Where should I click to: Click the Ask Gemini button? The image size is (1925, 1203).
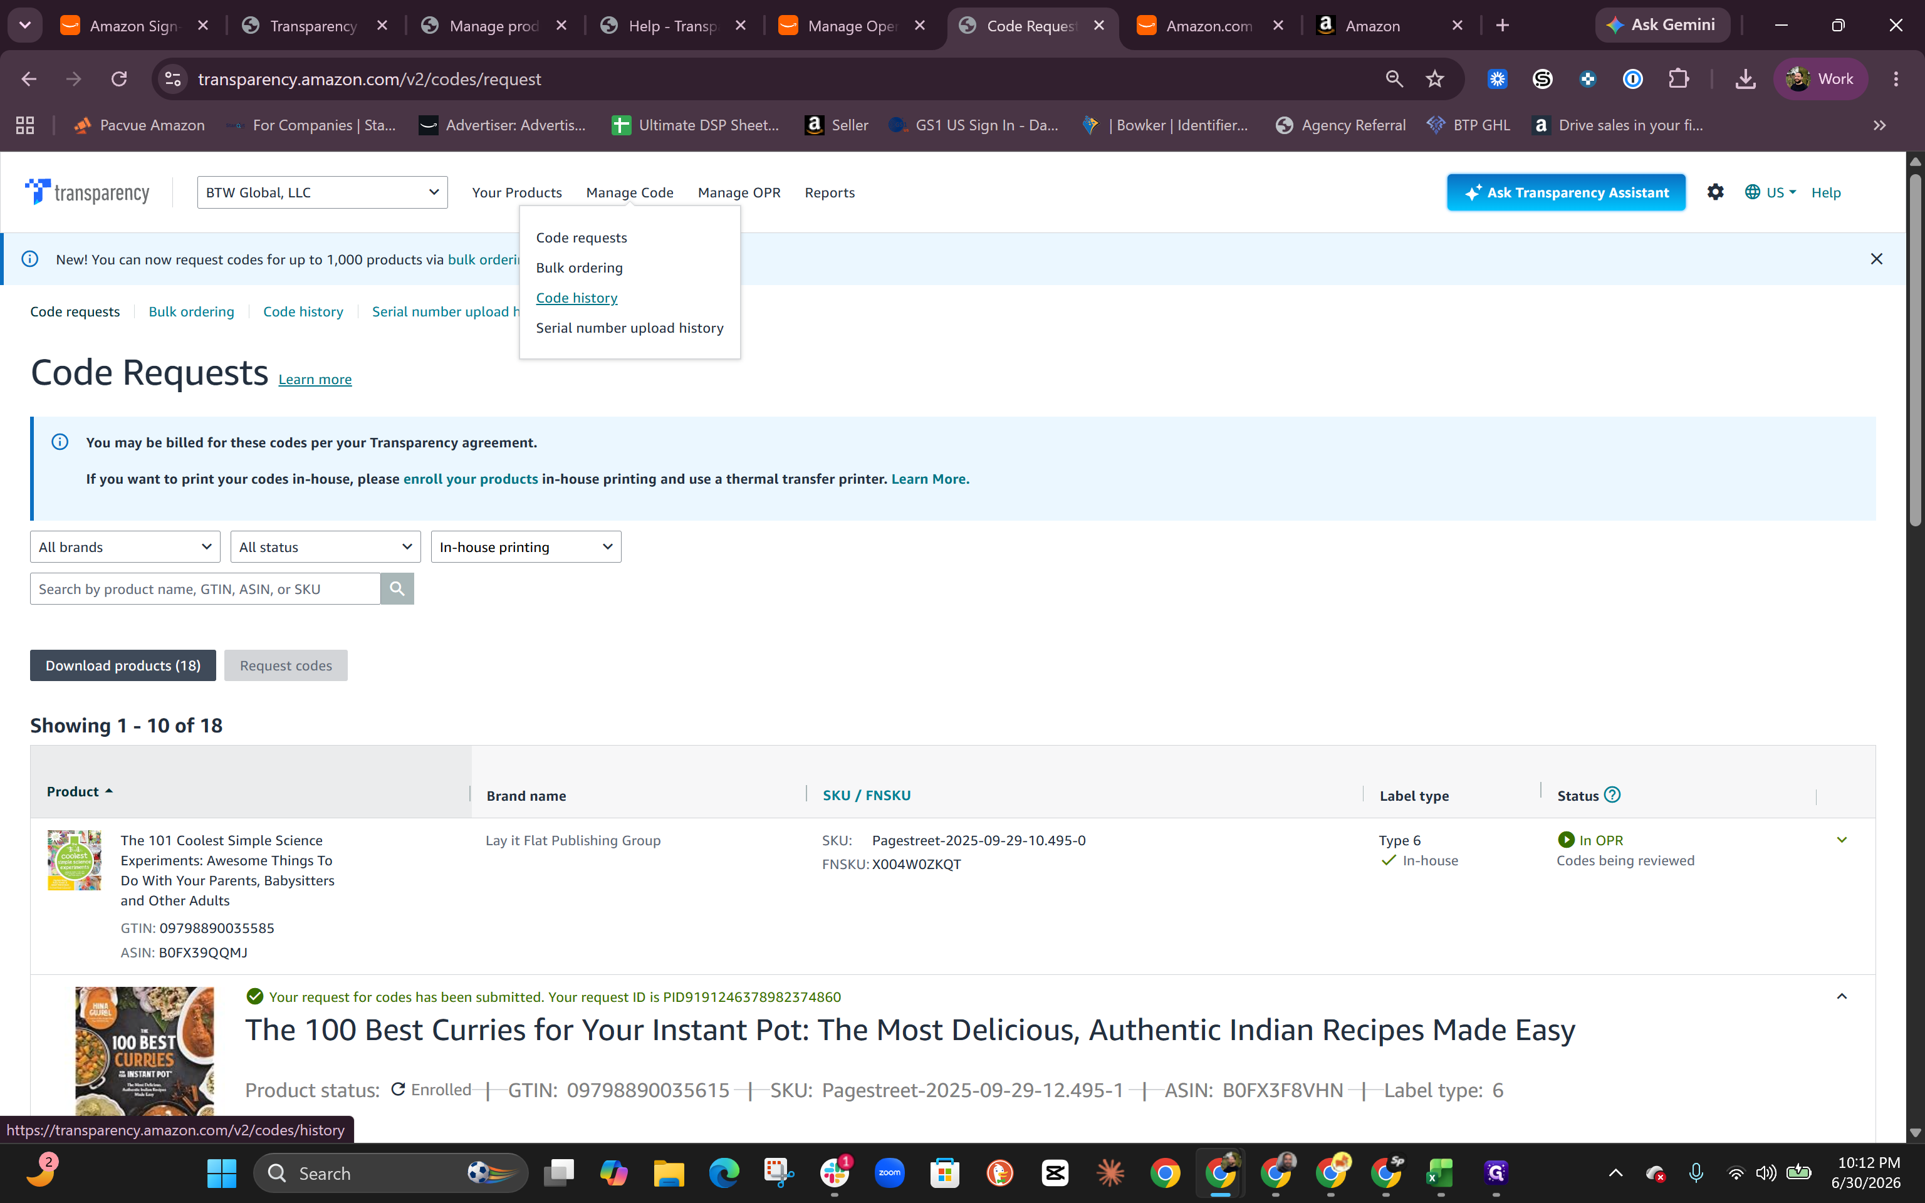[x=1662, y=24]
